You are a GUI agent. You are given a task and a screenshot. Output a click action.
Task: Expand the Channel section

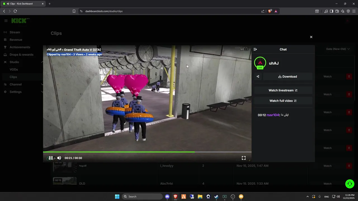click(42, 84)
